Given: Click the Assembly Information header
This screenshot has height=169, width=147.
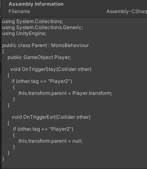Looking at the screenshot, I should coord(36,4).
